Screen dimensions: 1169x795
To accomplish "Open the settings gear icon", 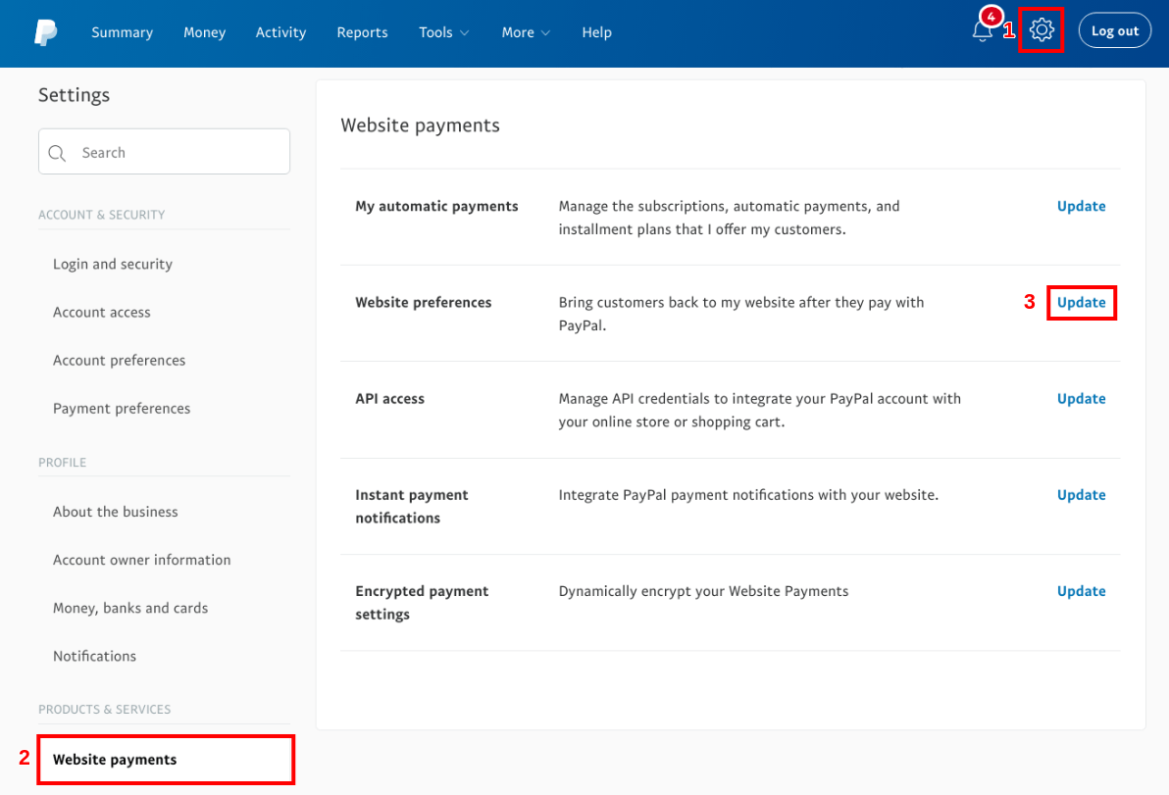I will (1042, 30).
